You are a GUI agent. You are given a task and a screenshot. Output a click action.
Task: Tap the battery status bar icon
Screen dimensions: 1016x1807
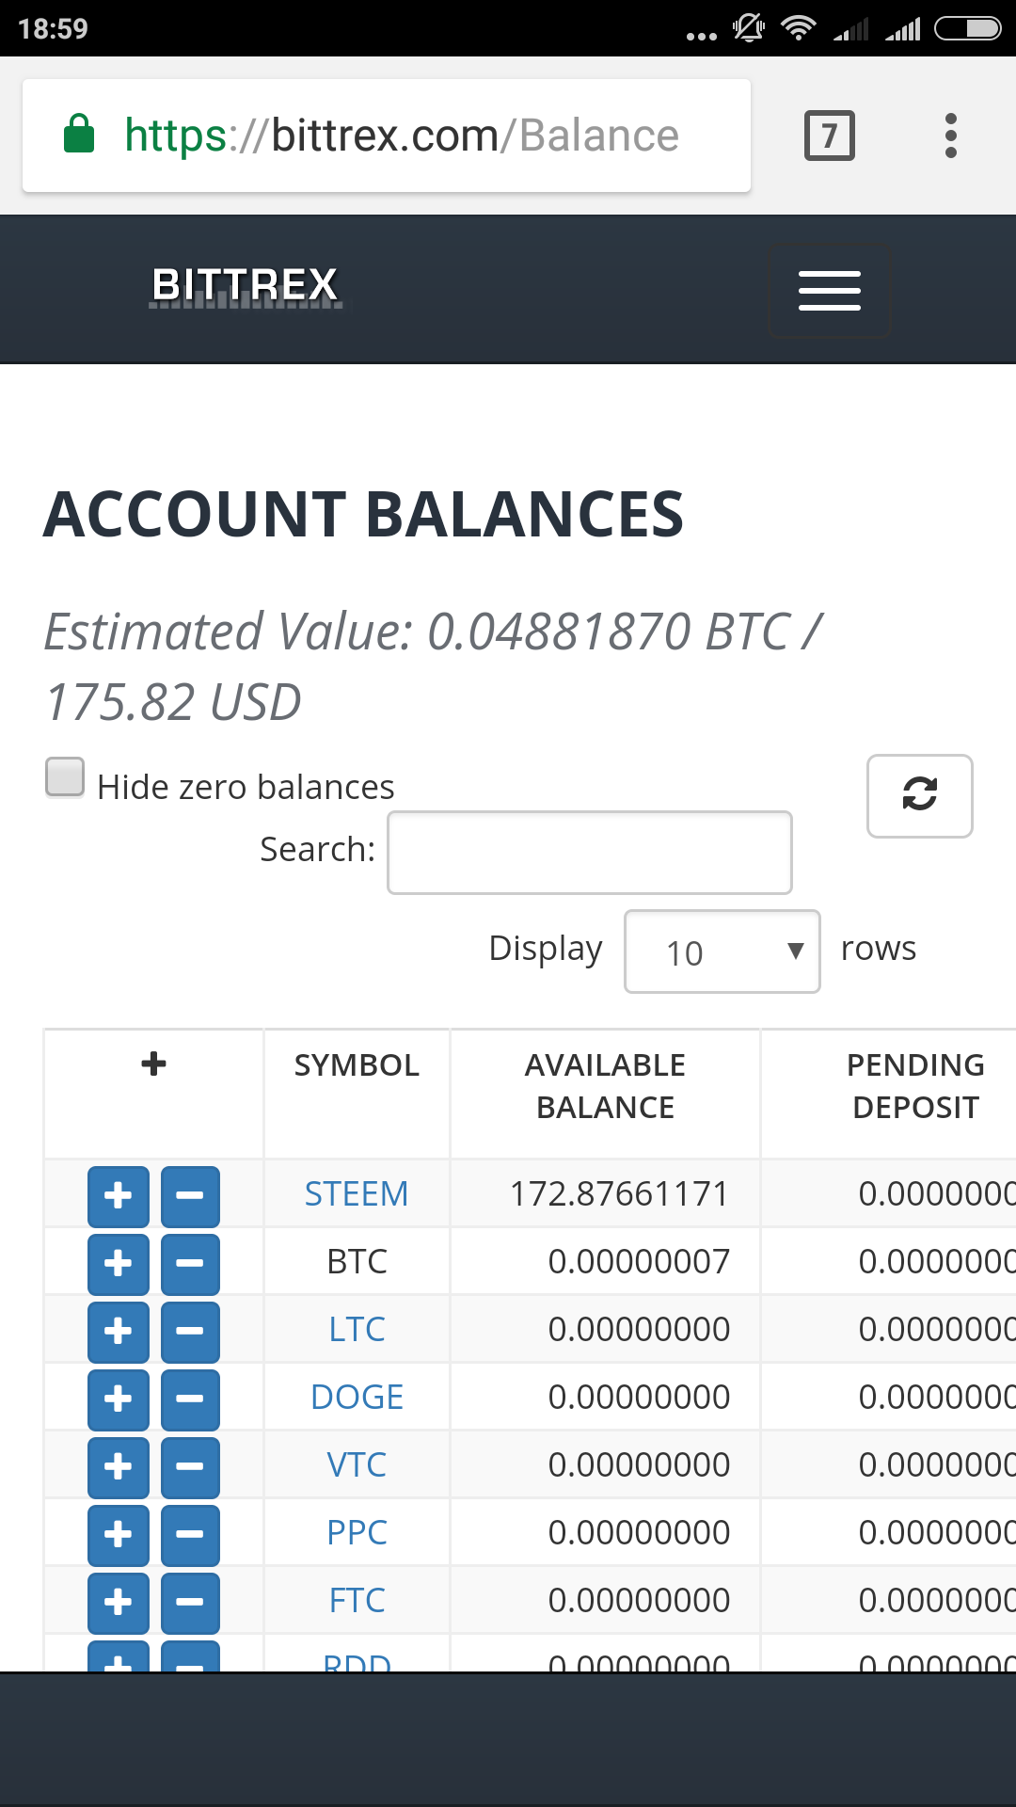[x=968, y=29]
